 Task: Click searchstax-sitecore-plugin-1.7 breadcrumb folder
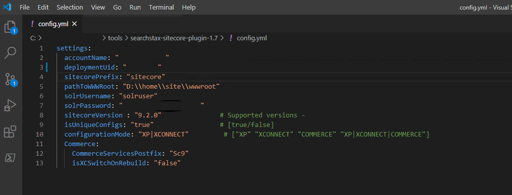click(174, 38)
